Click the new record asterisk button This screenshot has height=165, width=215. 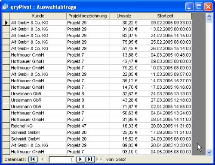tap(100, 159)
